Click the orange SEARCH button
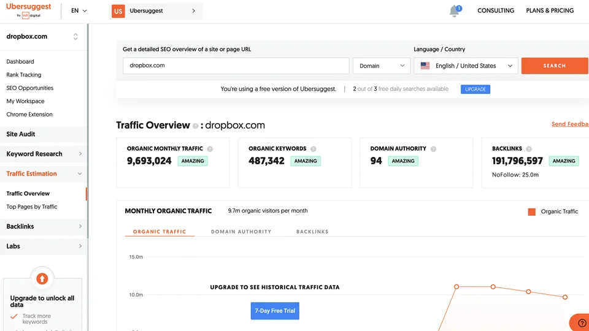The image size is (589, 331). tap(555, 66)
